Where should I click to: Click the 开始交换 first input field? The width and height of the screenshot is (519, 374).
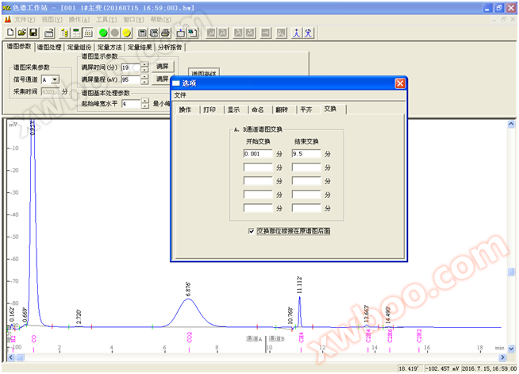pos(259,153)
